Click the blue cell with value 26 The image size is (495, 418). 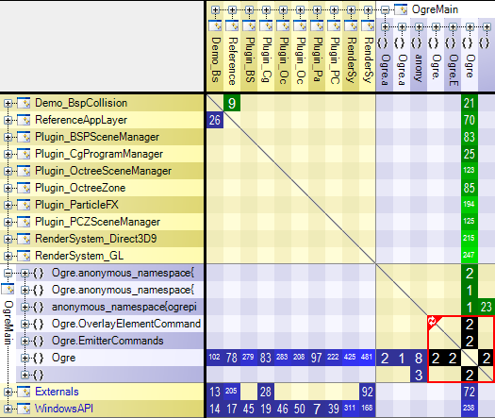point(215,120)
